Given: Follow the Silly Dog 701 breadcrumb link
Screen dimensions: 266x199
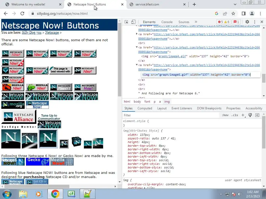Looking at the screenshot, I should pos(31,32).
